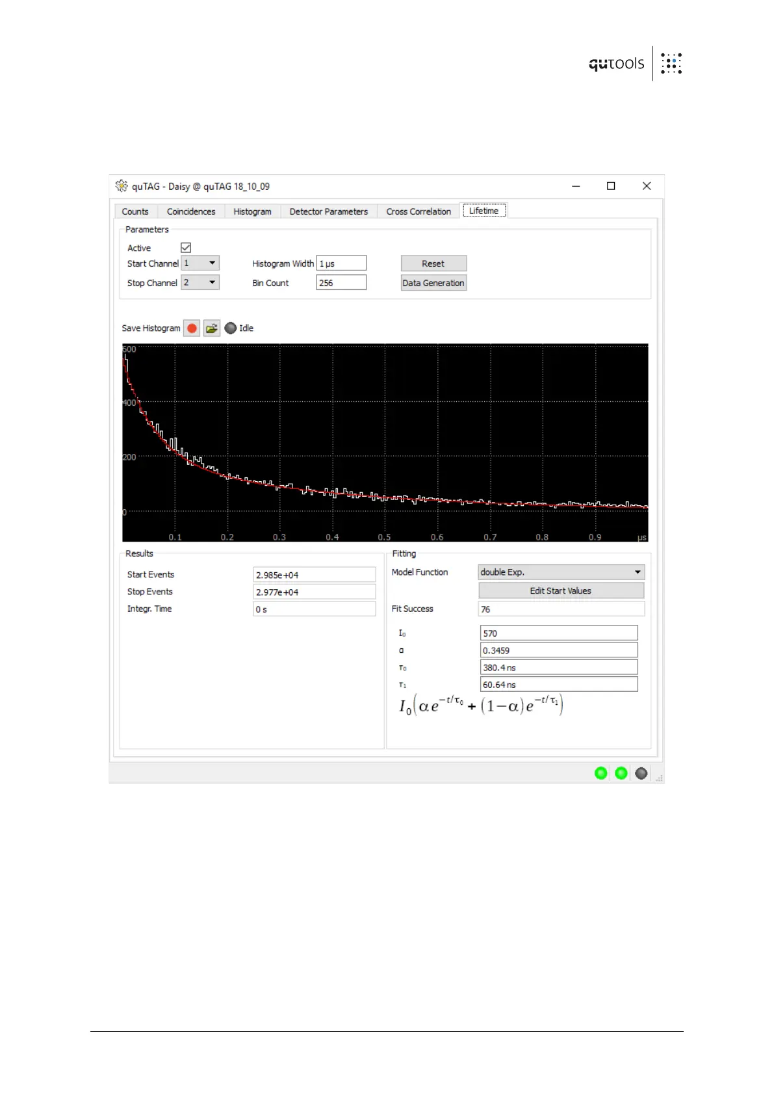The height and width of the screenshot is (1095, 774).
Task: Click the Bin Count input field
Action: pos(341,283)
